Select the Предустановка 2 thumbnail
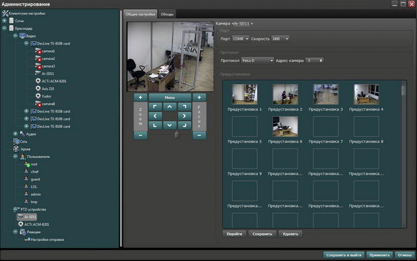Image resolution: width=417 pixels, height=261 pixels. 285,94
